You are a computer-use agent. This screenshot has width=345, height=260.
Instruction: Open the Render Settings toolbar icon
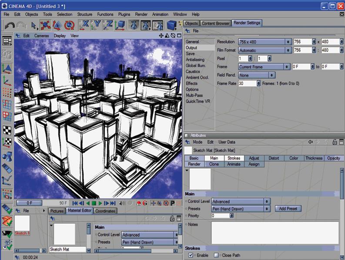tap(157, 25)
